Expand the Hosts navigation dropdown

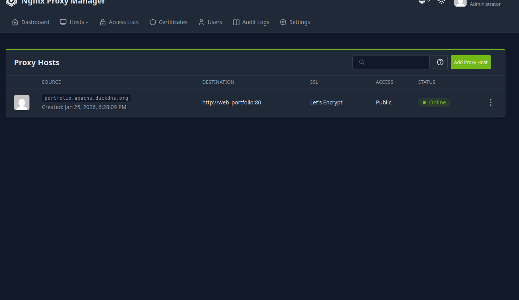point(74,22)
